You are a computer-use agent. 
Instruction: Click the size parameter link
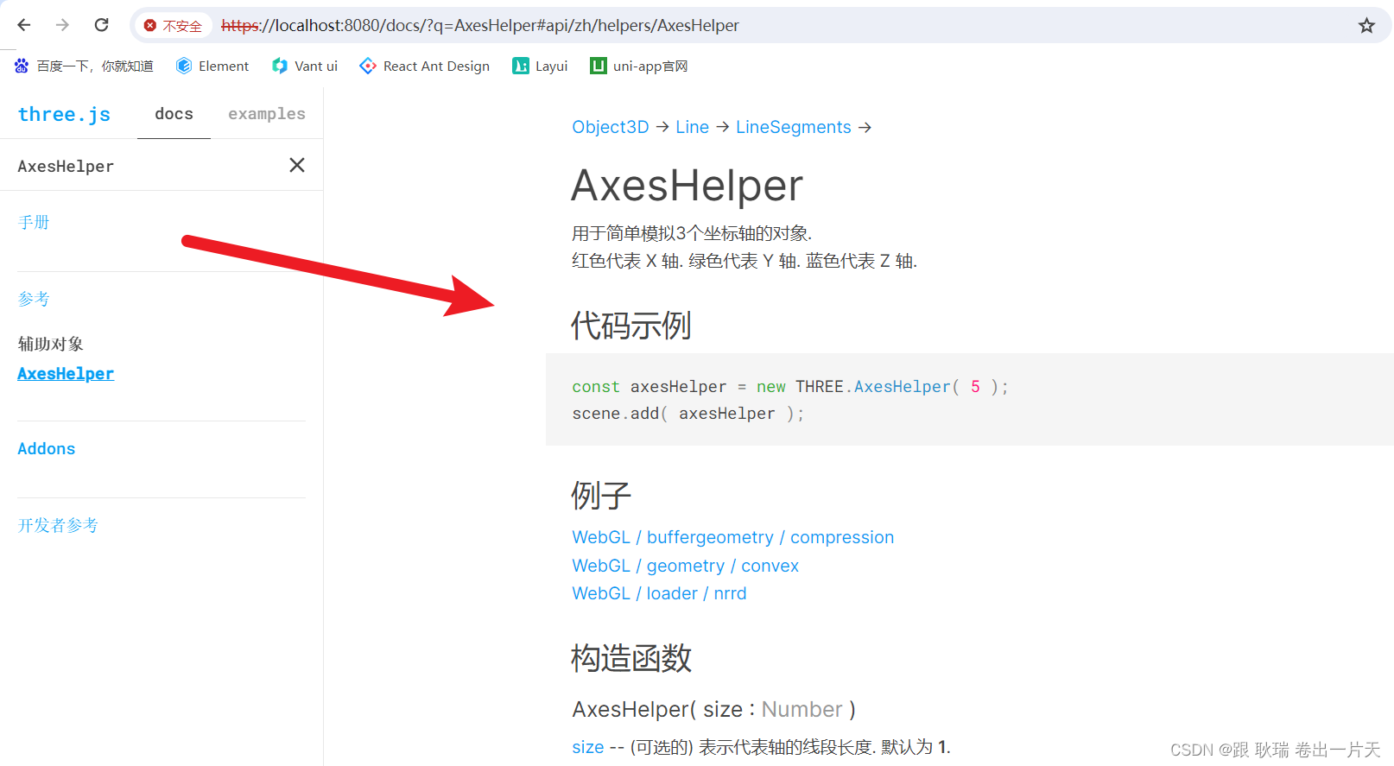point(588,747)
